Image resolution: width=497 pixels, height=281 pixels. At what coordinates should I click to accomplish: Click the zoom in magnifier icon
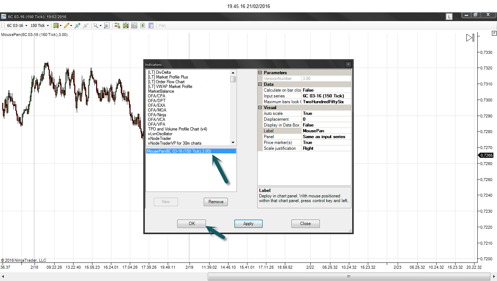[77, 25]
